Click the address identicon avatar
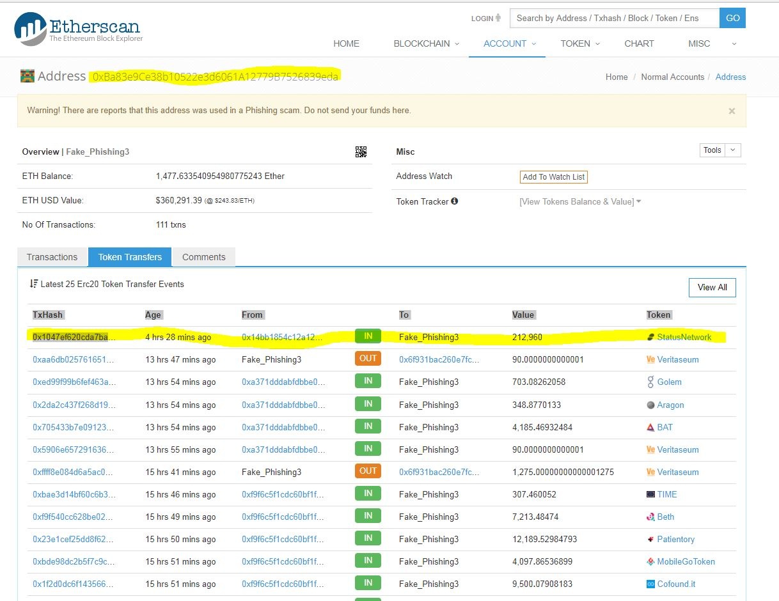This screenshot has height=601, width=779. (27, 76)
